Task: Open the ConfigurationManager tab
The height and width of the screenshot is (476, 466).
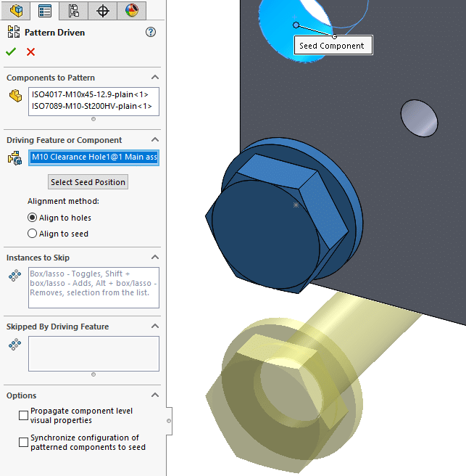Action: click(x=73, y=10)
